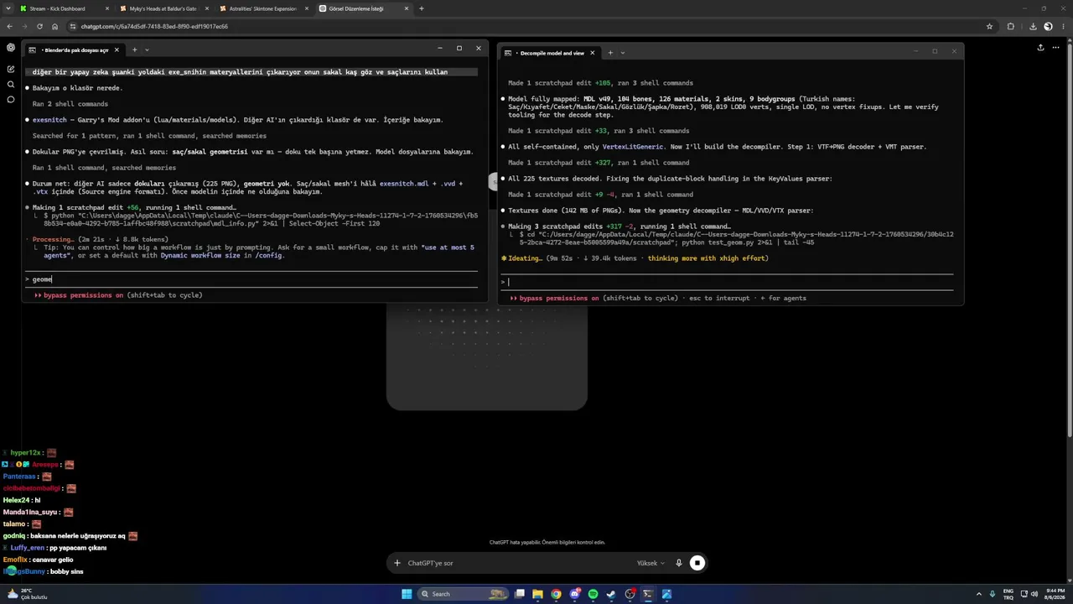
Task: Click 'All 225 textures decoded' line
Action: [670, 179]
